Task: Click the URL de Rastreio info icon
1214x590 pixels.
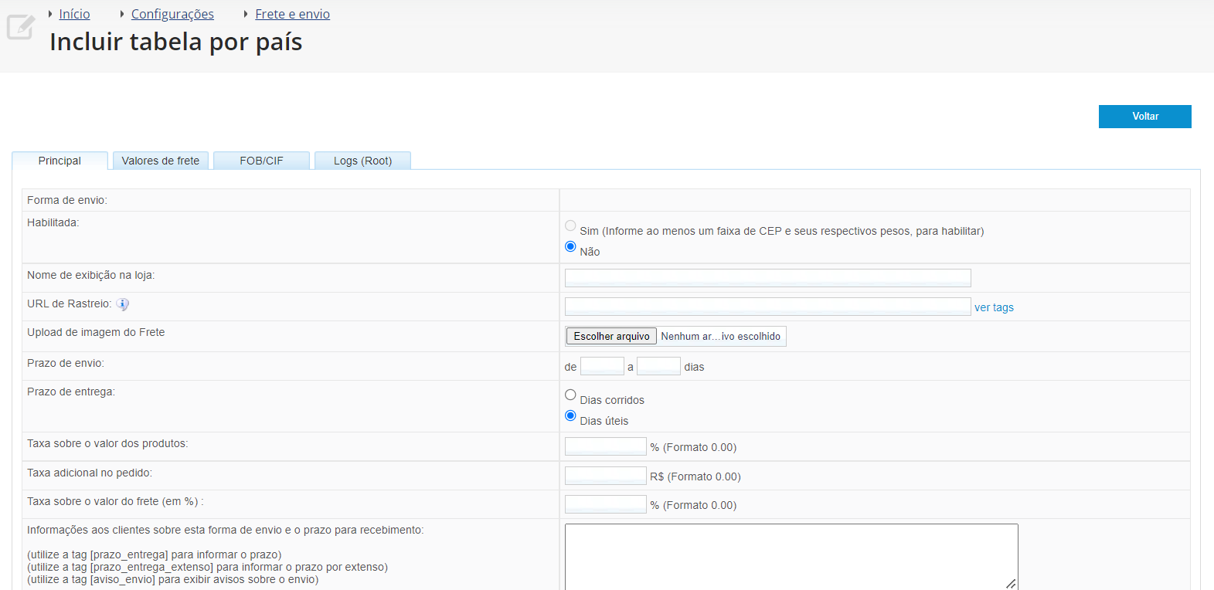Action: [123, 304]
